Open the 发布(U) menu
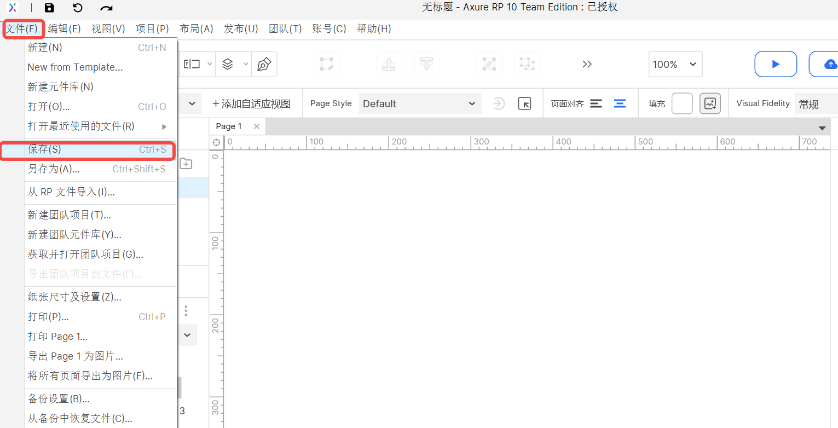This screenshot has height=428, width=838. (x=241, y=29)
